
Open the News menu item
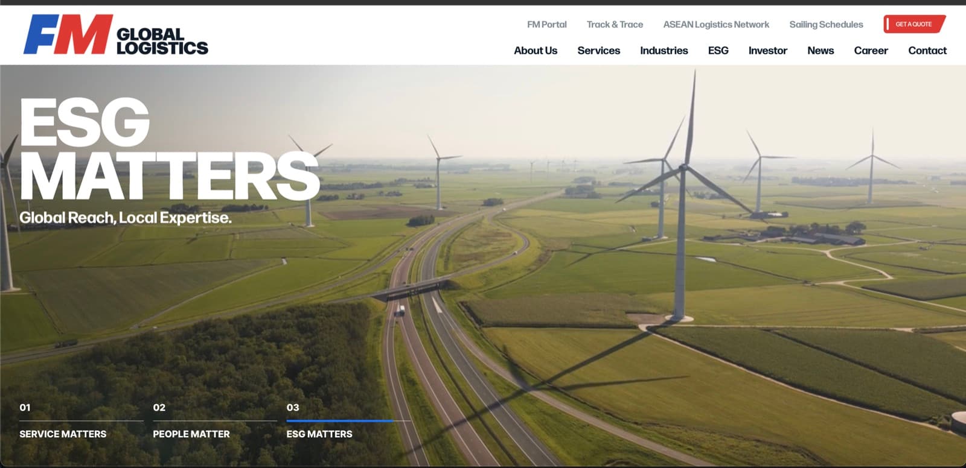(x=820, y=51)
